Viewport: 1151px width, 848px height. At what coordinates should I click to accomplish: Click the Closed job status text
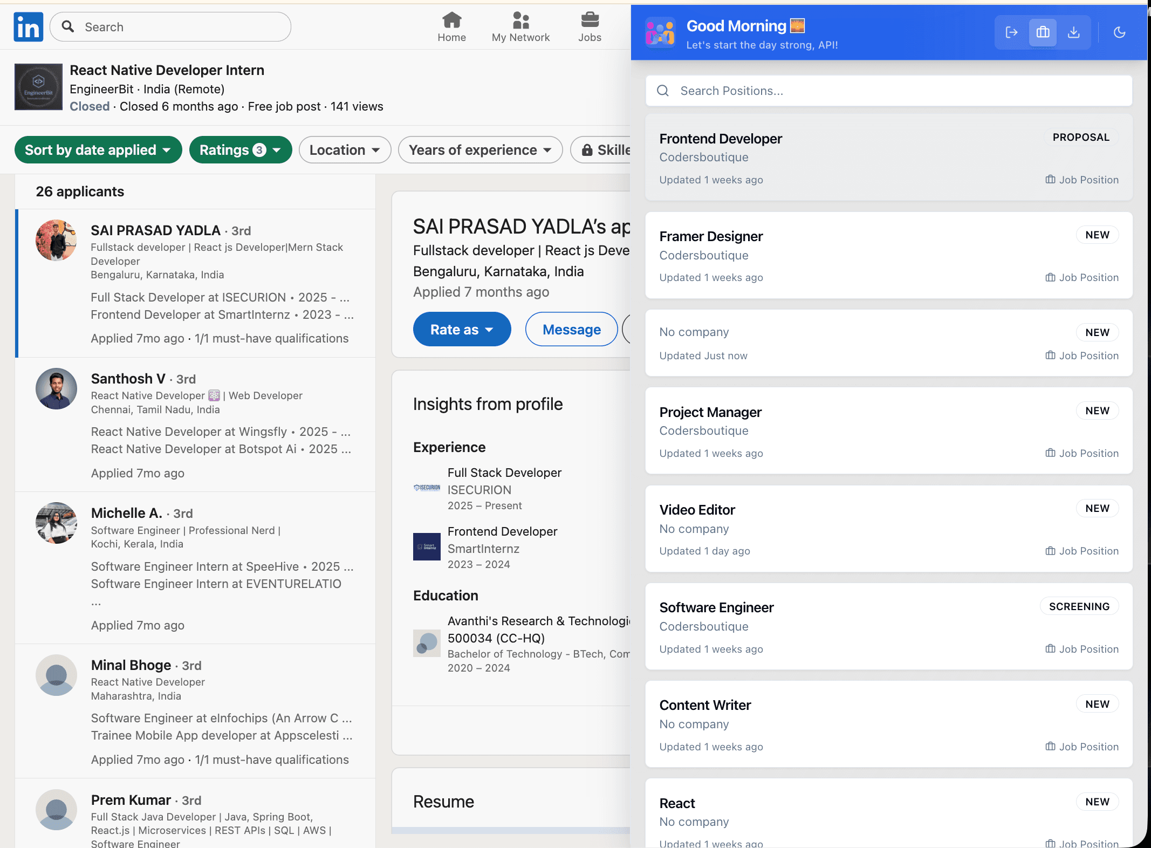[x=90, y=106]
